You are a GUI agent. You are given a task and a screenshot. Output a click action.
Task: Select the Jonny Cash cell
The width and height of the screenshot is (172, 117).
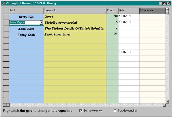[x=26, y=35]
